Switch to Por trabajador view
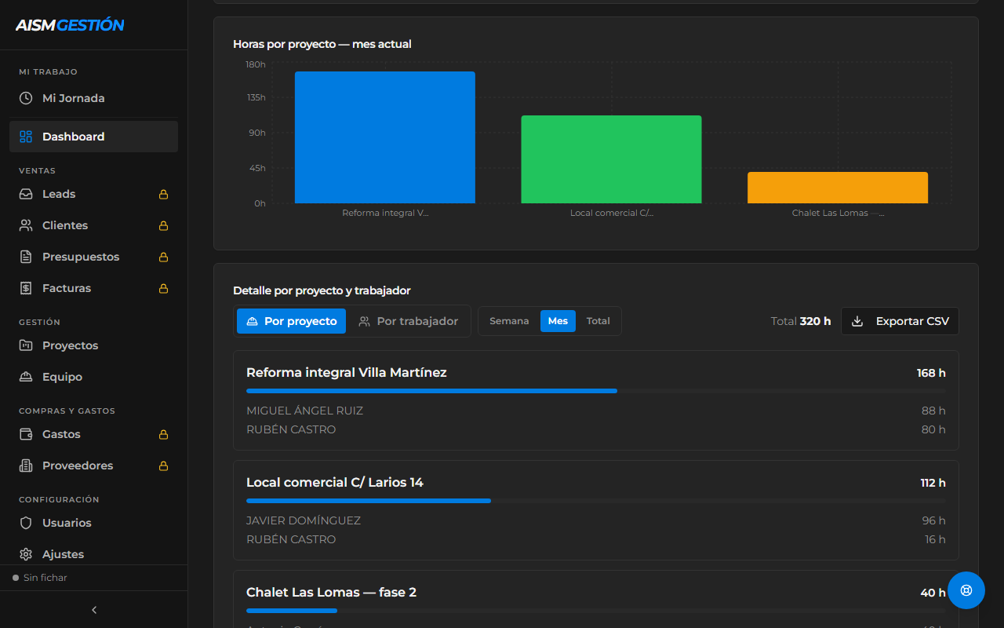 point(408,321)
